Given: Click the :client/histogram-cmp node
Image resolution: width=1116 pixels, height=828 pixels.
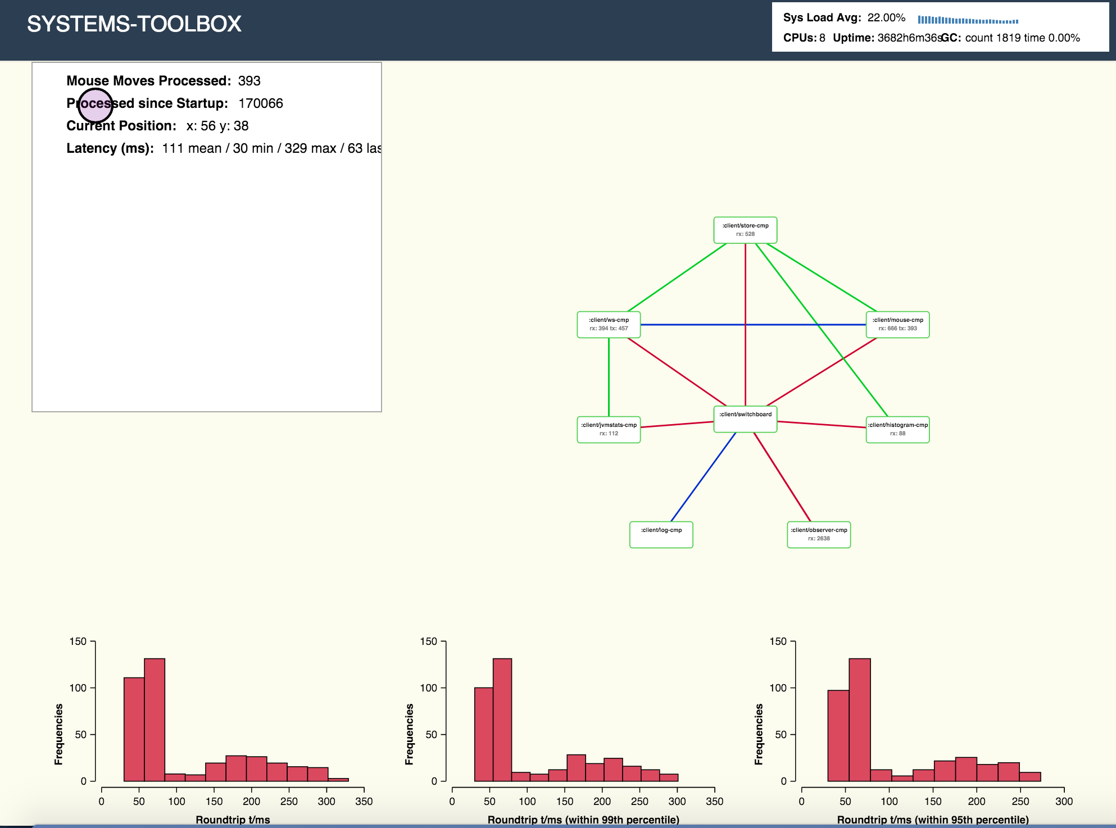Looking at the screenshot, I should [897, 429].
